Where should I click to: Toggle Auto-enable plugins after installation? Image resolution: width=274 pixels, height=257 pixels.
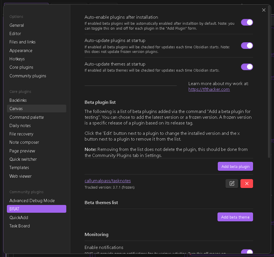[x=247, y=22]
